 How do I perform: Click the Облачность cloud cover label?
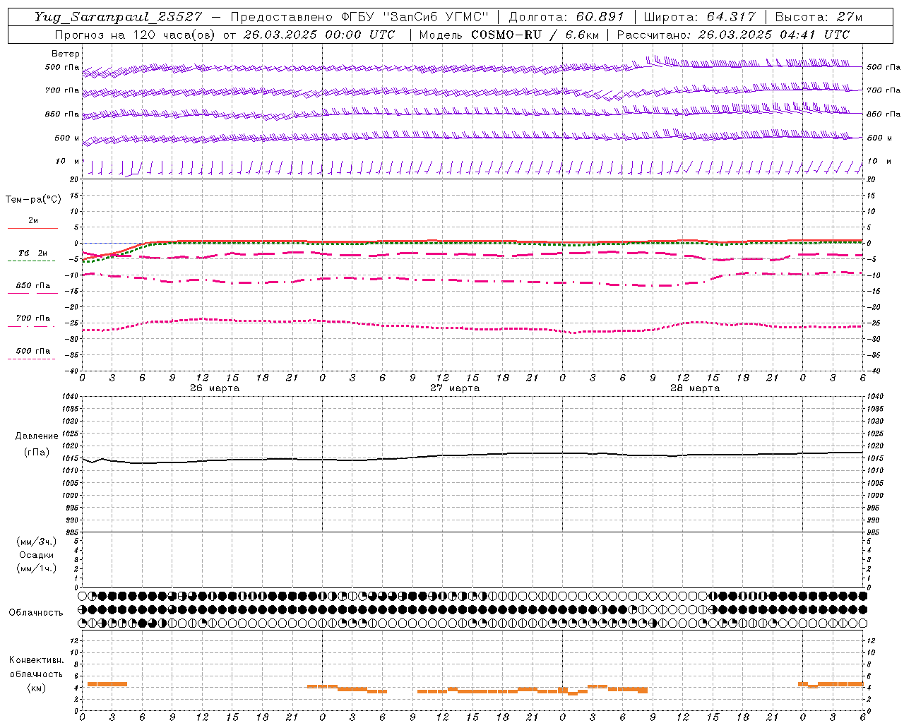pyautogui.click(x=36, y=613)
